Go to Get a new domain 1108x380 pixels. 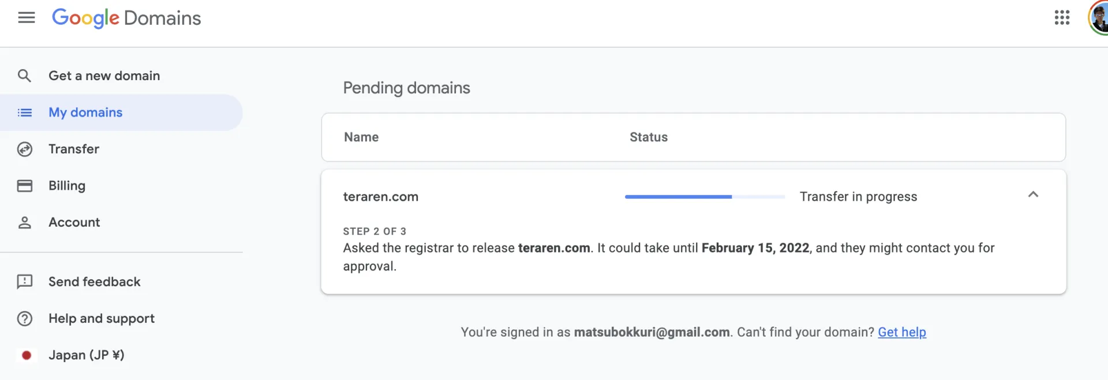coord(104,76)
